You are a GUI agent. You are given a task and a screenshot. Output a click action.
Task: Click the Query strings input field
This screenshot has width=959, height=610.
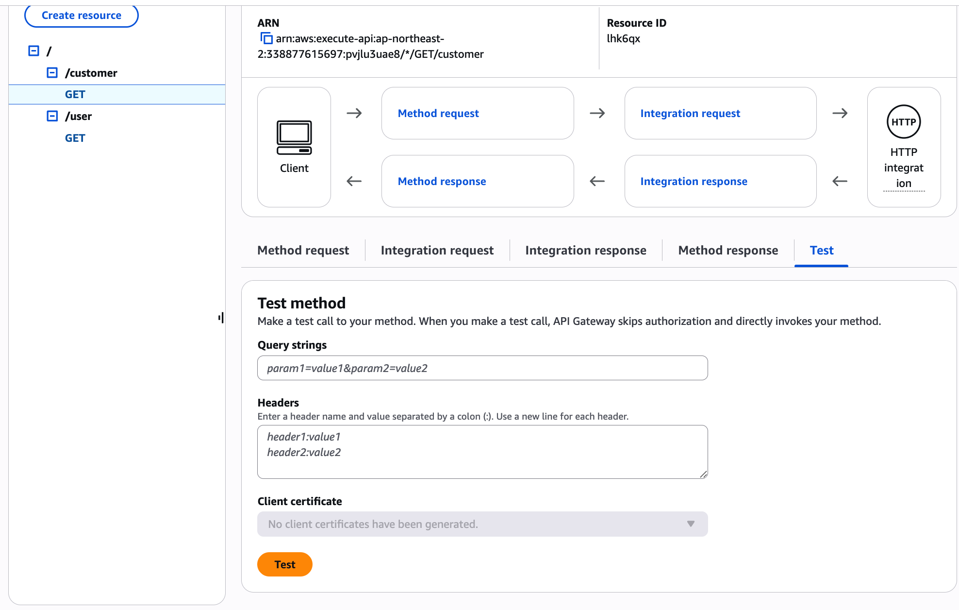coord(482,368)
